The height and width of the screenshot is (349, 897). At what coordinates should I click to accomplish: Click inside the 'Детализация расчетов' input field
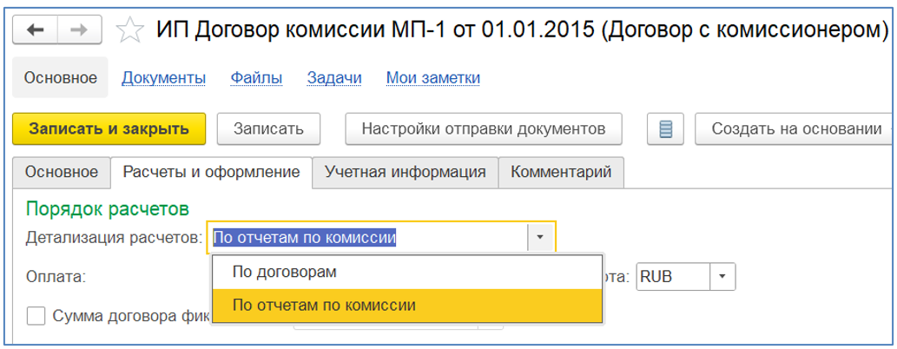[365, 237]
